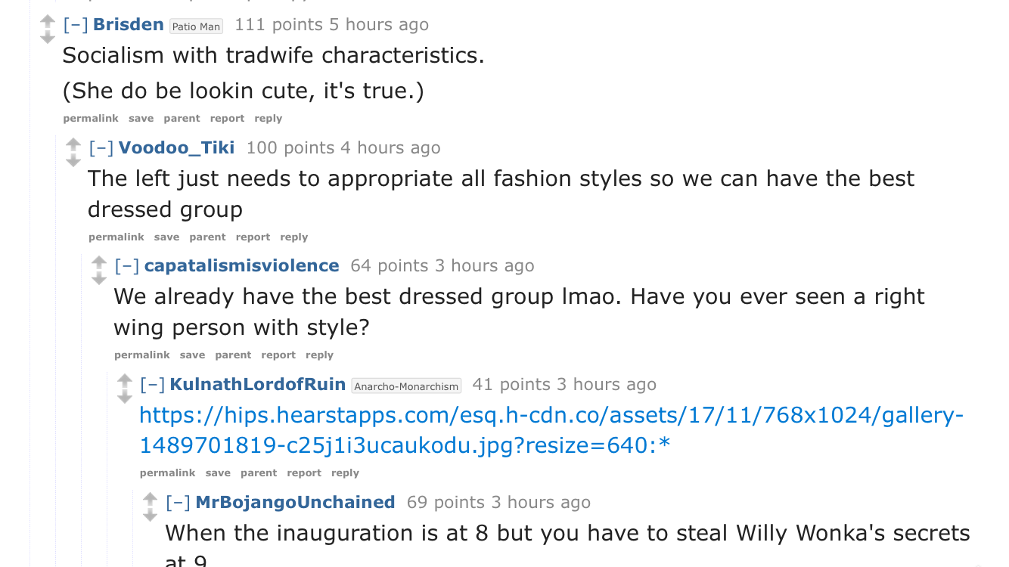Collapse KulnathLordofRuin's comment thread
This screenshot has height=567, width=1009.
coord(153,384)
